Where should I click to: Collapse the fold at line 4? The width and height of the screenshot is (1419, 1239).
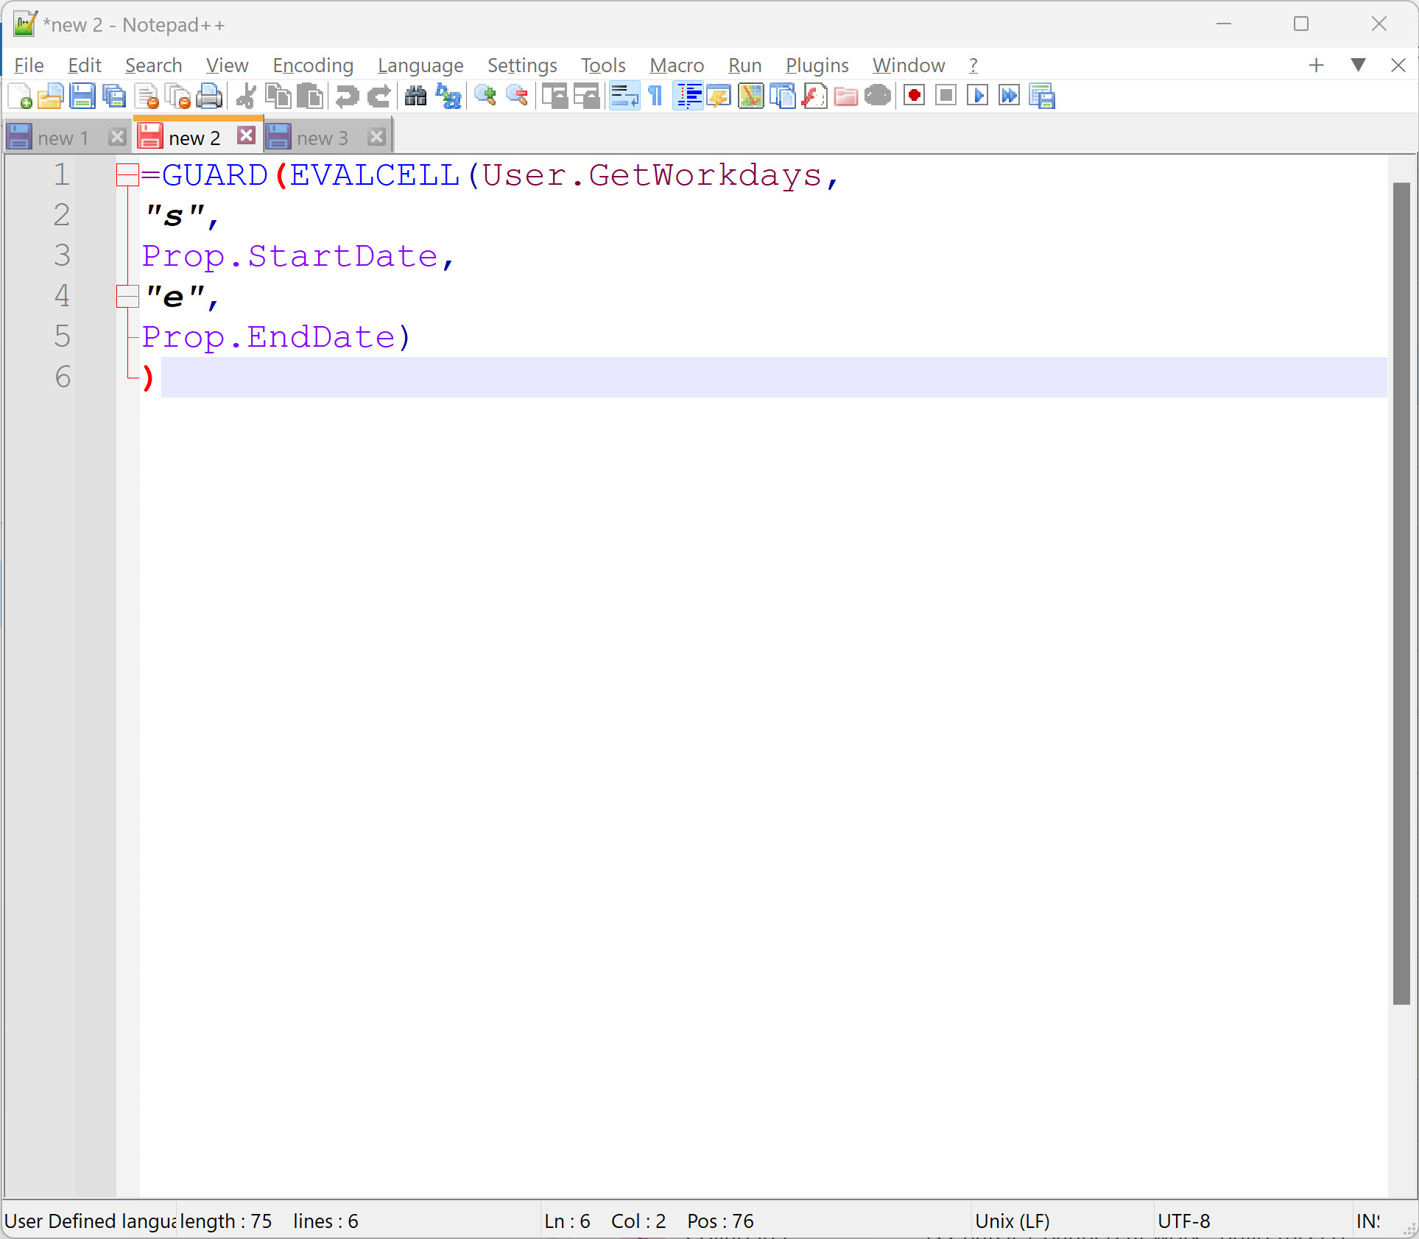(127, 296)
